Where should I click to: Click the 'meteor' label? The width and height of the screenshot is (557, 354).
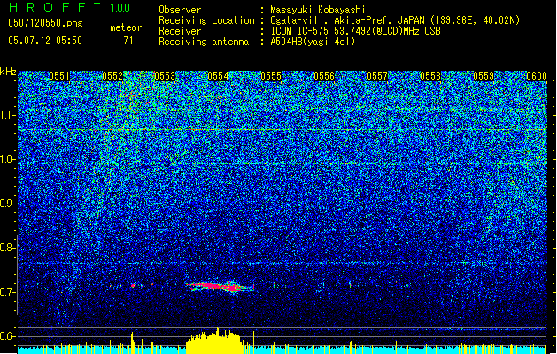click(x=126, y=27)
